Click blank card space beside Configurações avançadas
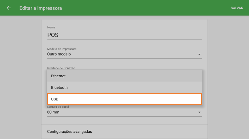This screenshot has height=139, width=249. point(149,131)
